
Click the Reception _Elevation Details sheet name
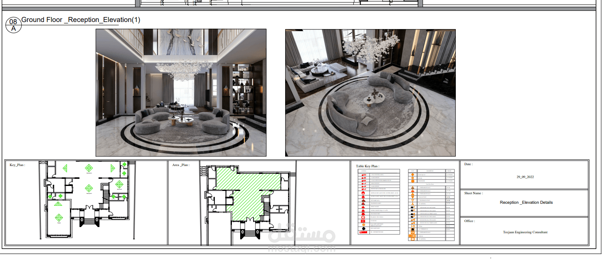(x=526, y=203)
